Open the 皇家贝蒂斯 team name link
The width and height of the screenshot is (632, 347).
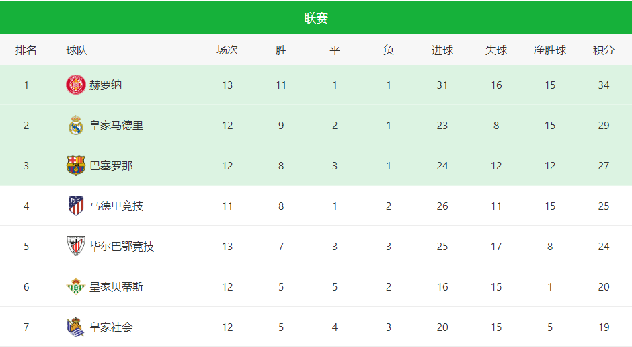[x=116, y=286]
